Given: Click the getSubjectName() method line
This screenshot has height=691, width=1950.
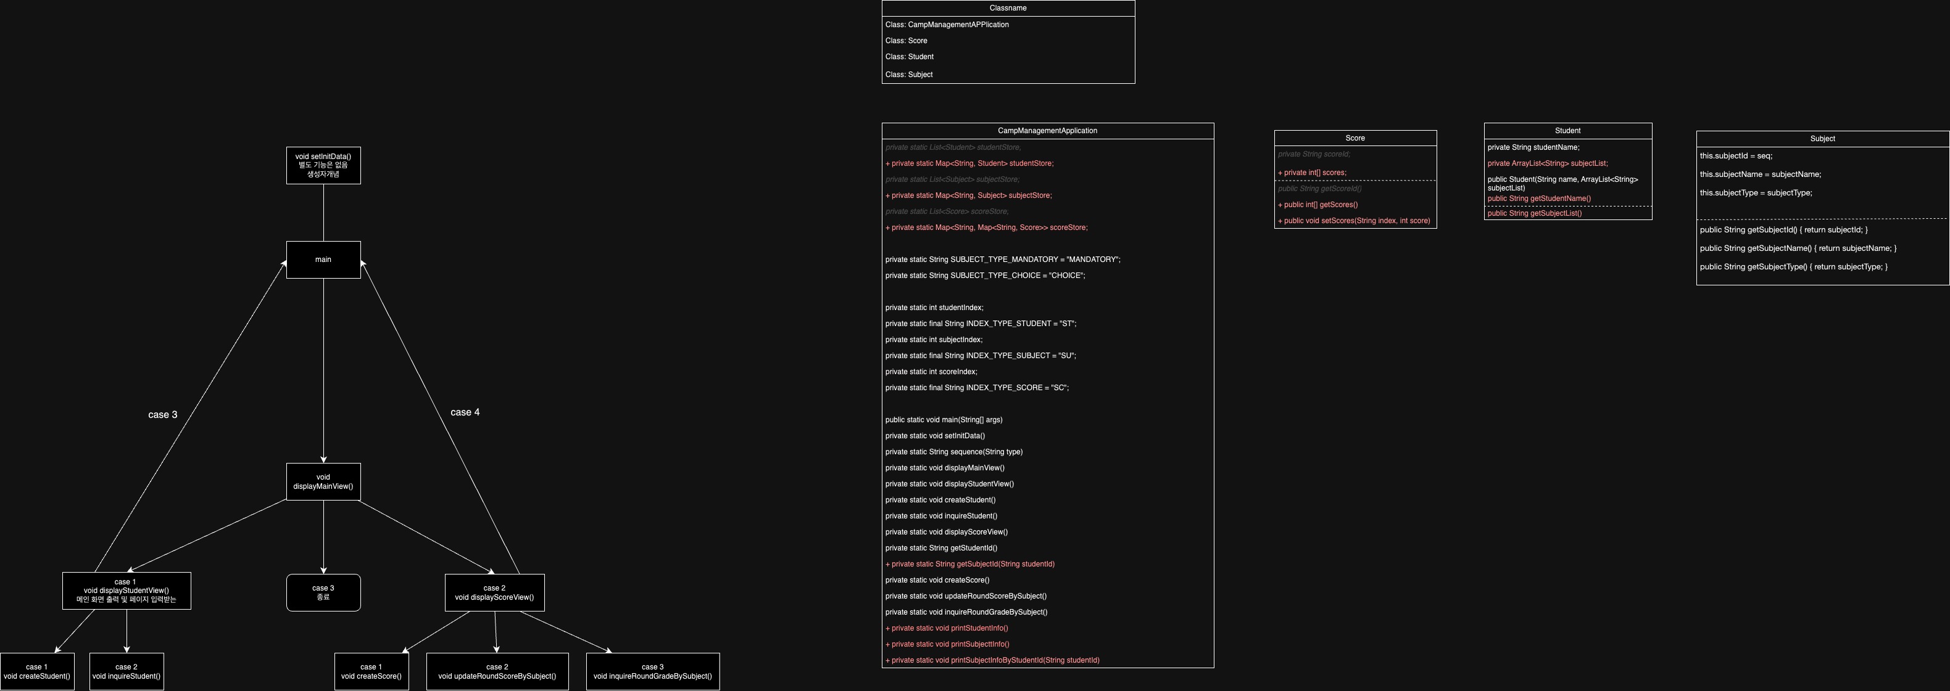Looking at the screenshot, I should (x=1798, y=248).
